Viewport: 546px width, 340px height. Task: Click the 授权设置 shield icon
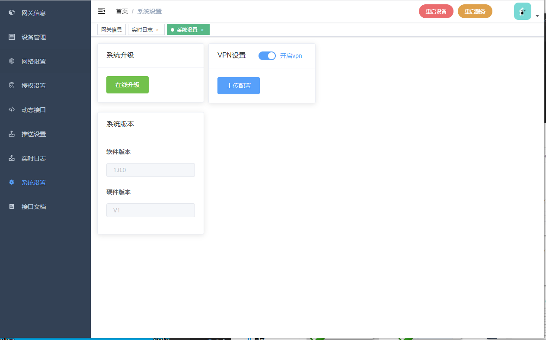click(12, 86)
